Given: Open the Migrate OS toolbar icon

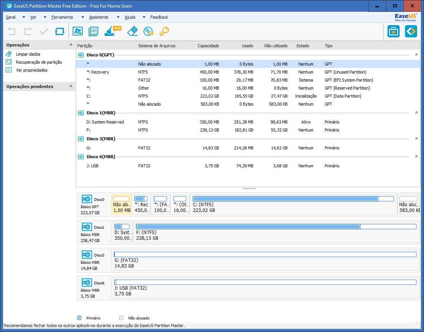Looking at the screenshot, I should point(78,31).
